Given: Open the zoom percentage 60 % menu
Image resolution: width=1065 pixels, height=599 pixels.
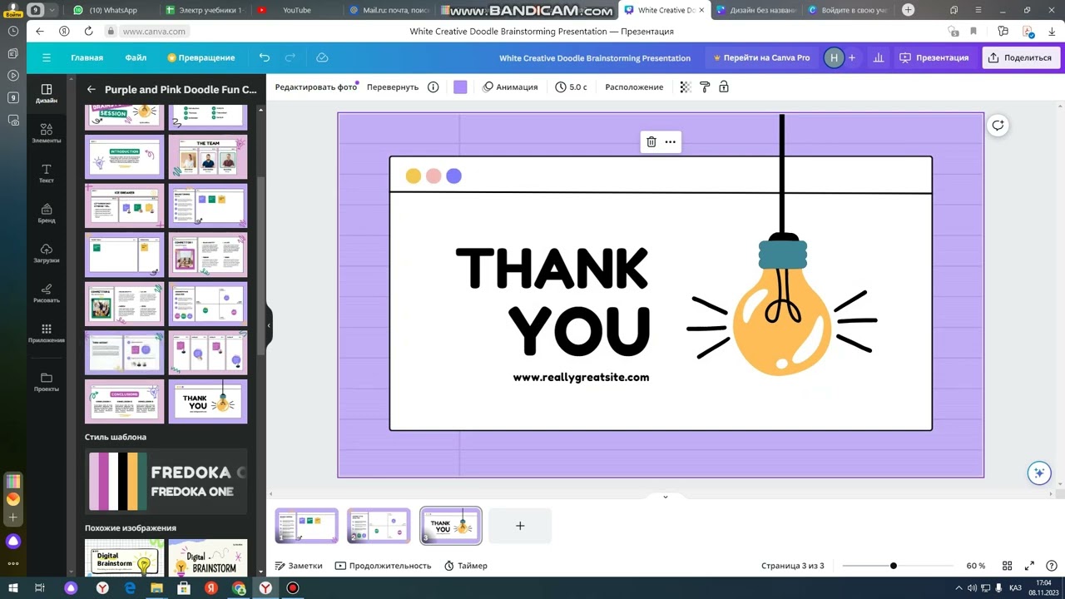Looking at the screenshot, I should pos(976,566).
